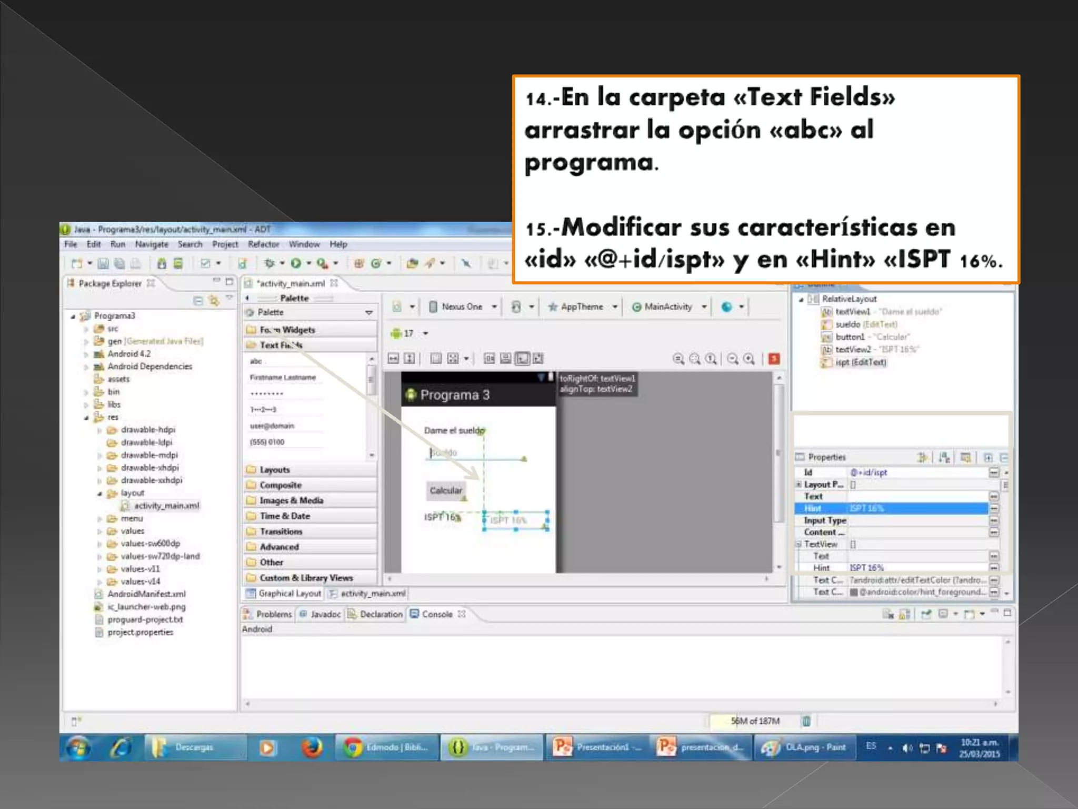Click the Windows Media Player taskbar icon
This screenshot has width=1078, height=809.
[x=267, y=748]
